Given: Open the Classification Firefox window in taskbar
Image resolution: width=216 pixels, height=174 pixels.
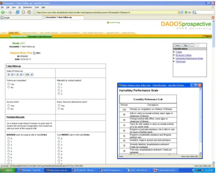Looking at the screenshot, I should coord(58,170).
